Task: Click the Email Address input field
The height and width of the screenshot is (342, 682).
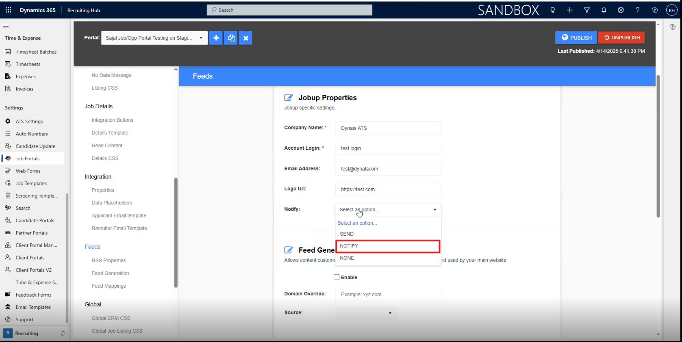Action: [x=388, y=169]
